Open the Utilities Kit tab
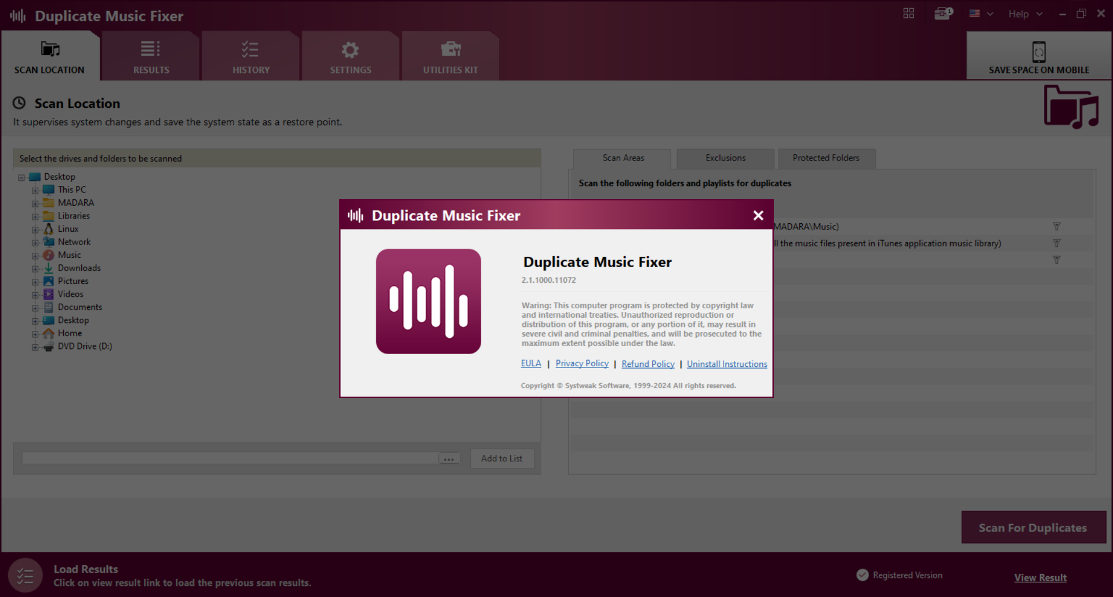Image resolution: width=1113 pixels, height=597 pixels. click(x=450, y=56)
